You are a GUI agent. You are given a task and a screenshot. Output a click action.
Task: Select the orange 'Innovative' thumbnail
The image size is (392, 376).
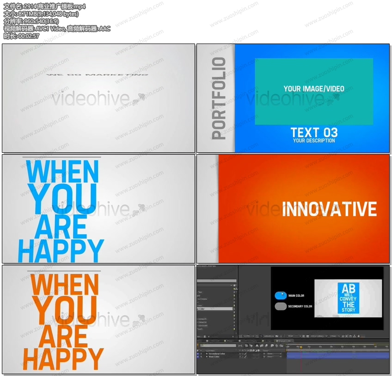click(293, 209)
